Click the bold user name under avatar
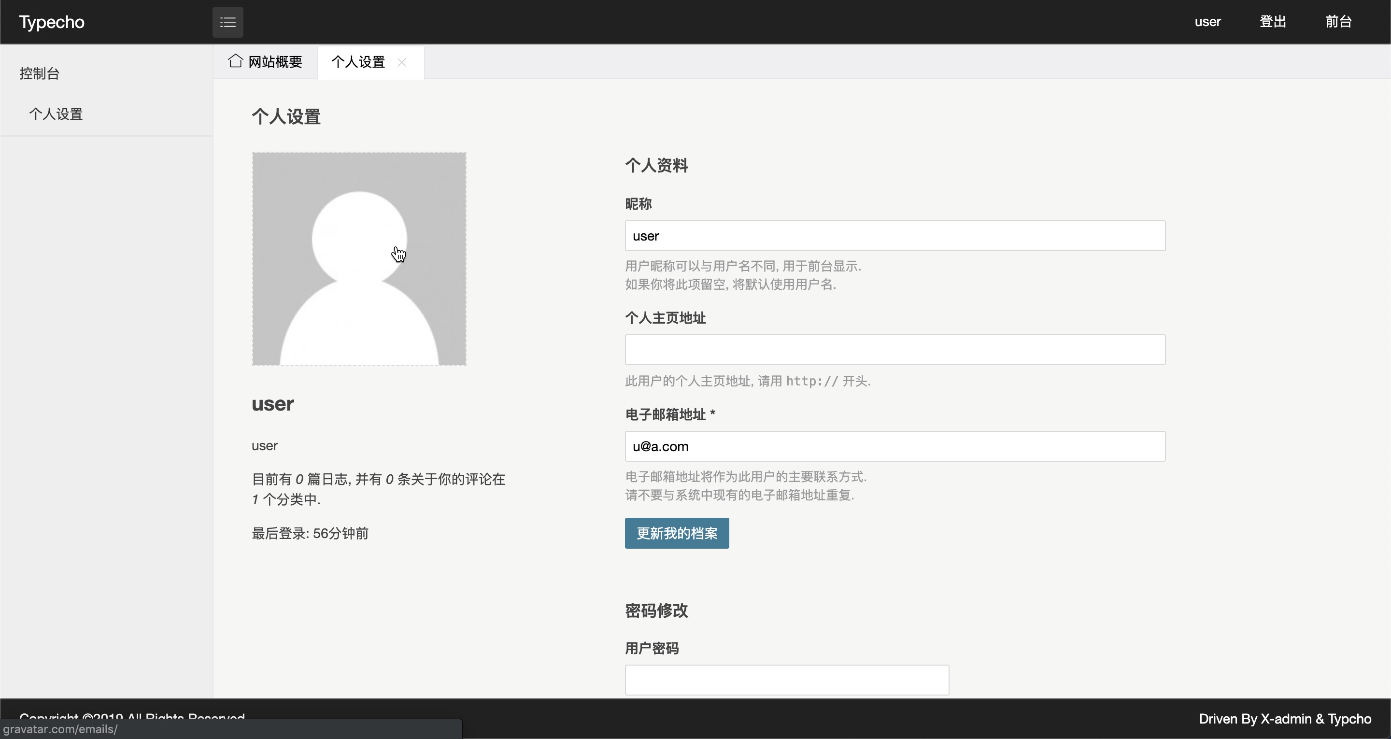Viewport: 1391px width, 739px height. pyautogui.click(x=273, y=403)
